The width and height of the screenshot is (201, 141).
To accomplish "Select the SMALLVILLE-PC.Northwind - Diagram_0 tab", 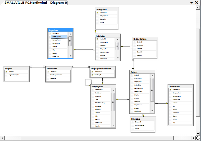I will (36, 3).
